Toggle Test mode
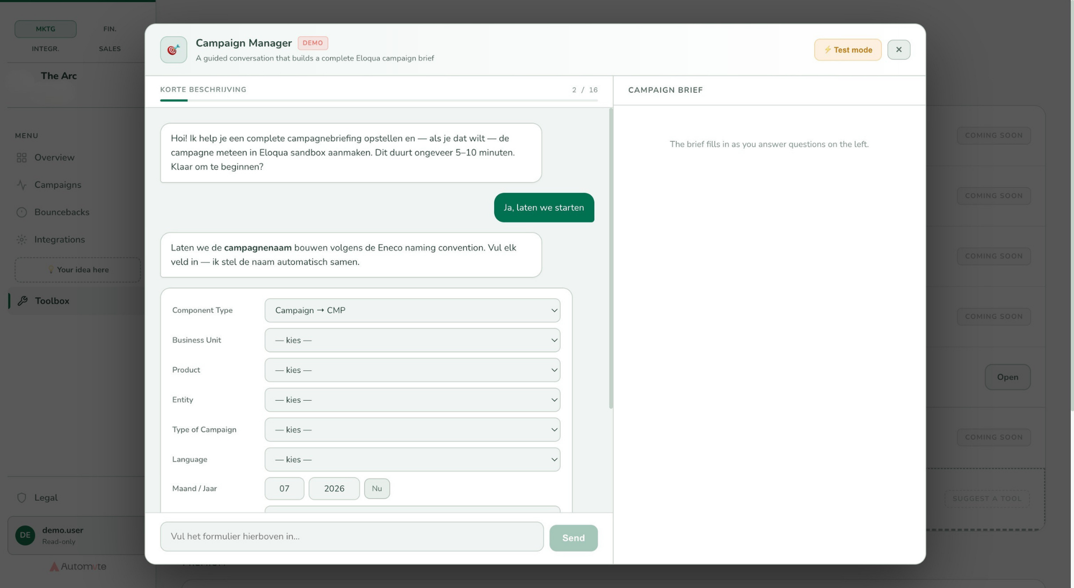The height and width of the screenshot is (588, 1074). click(847, 50)
